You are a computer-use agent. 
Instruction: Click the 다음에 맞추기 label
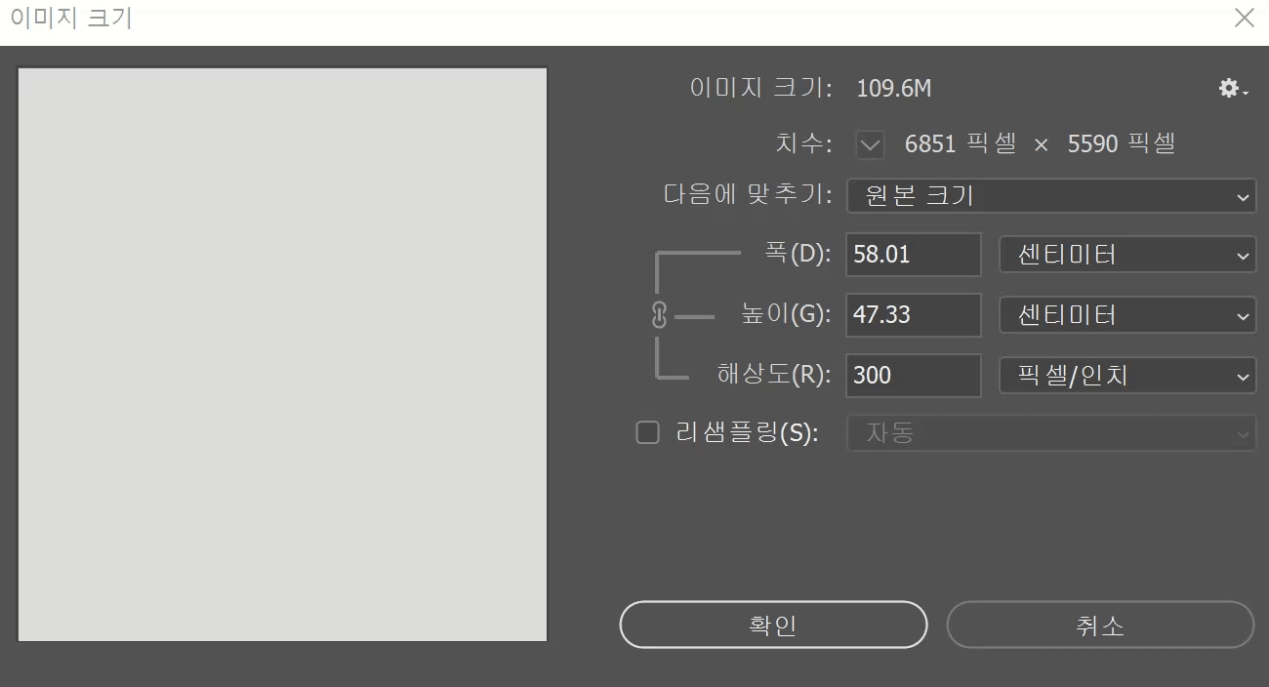(747, 195)
